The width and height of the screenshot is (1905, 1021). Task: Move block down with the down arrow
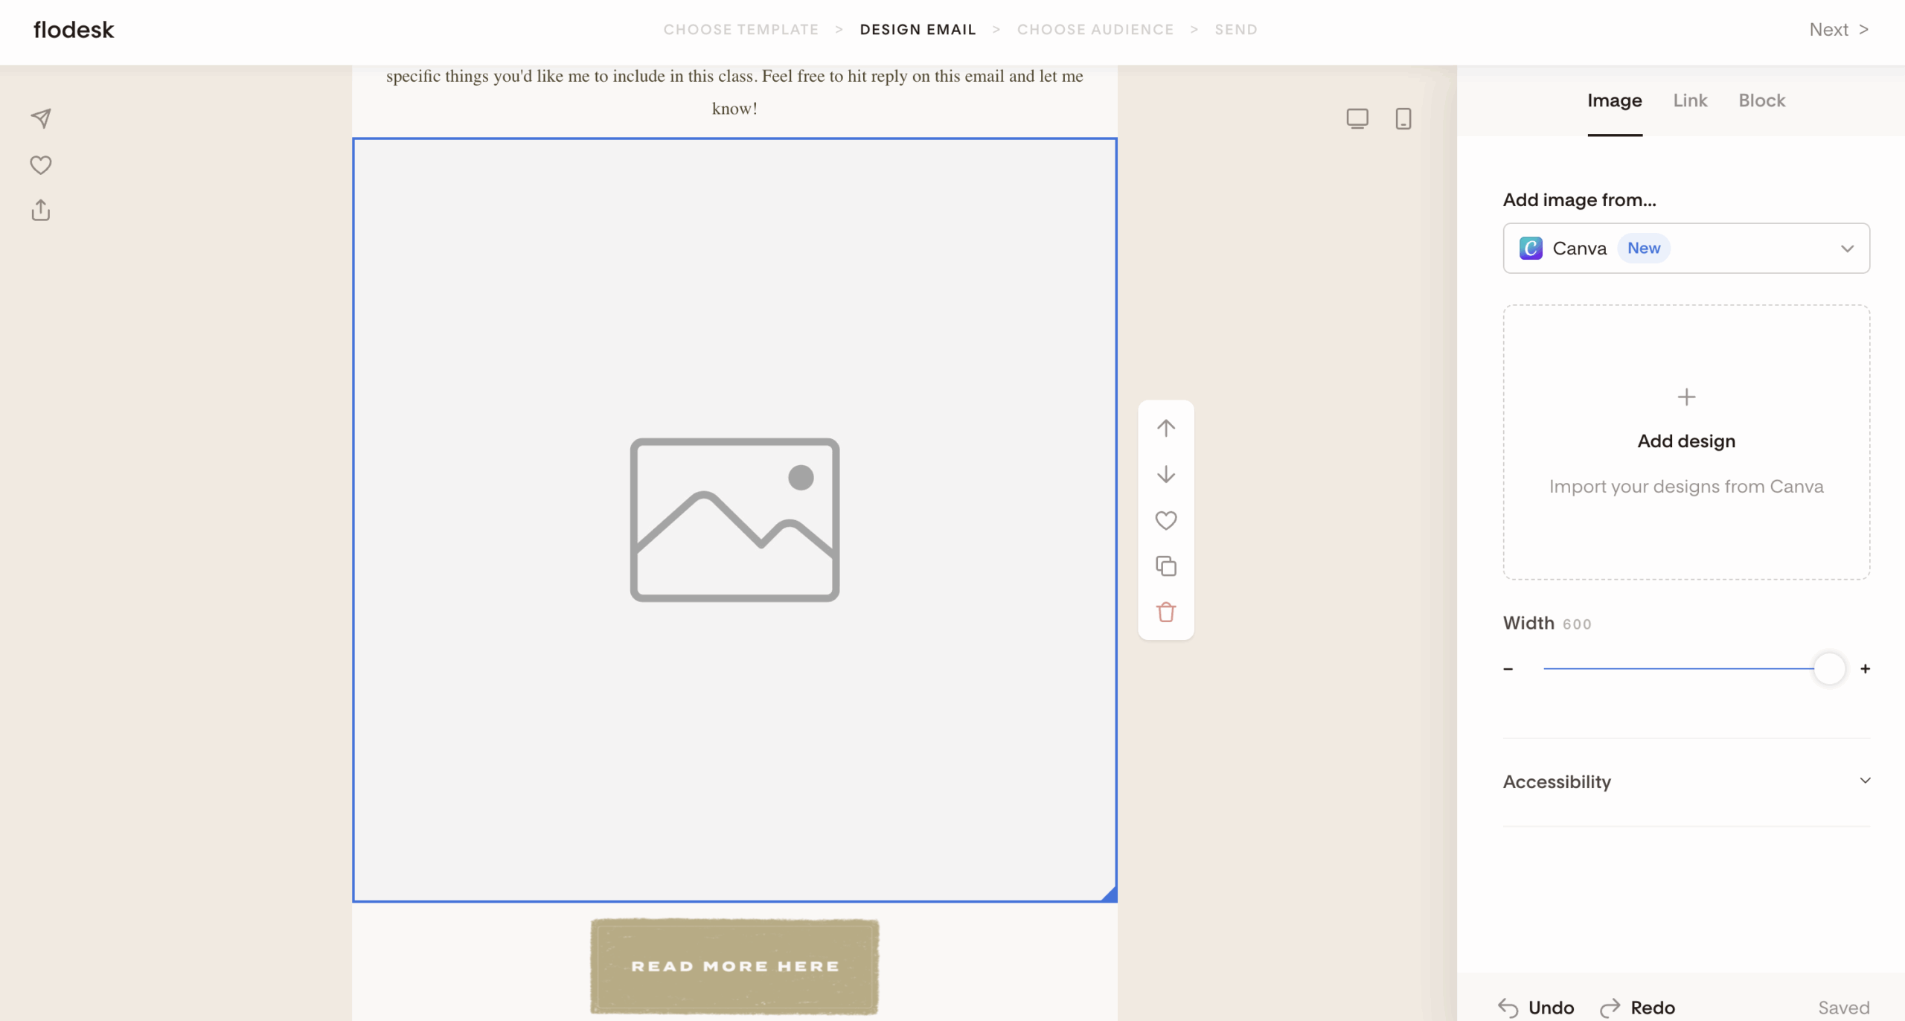tap(1166, 475)
